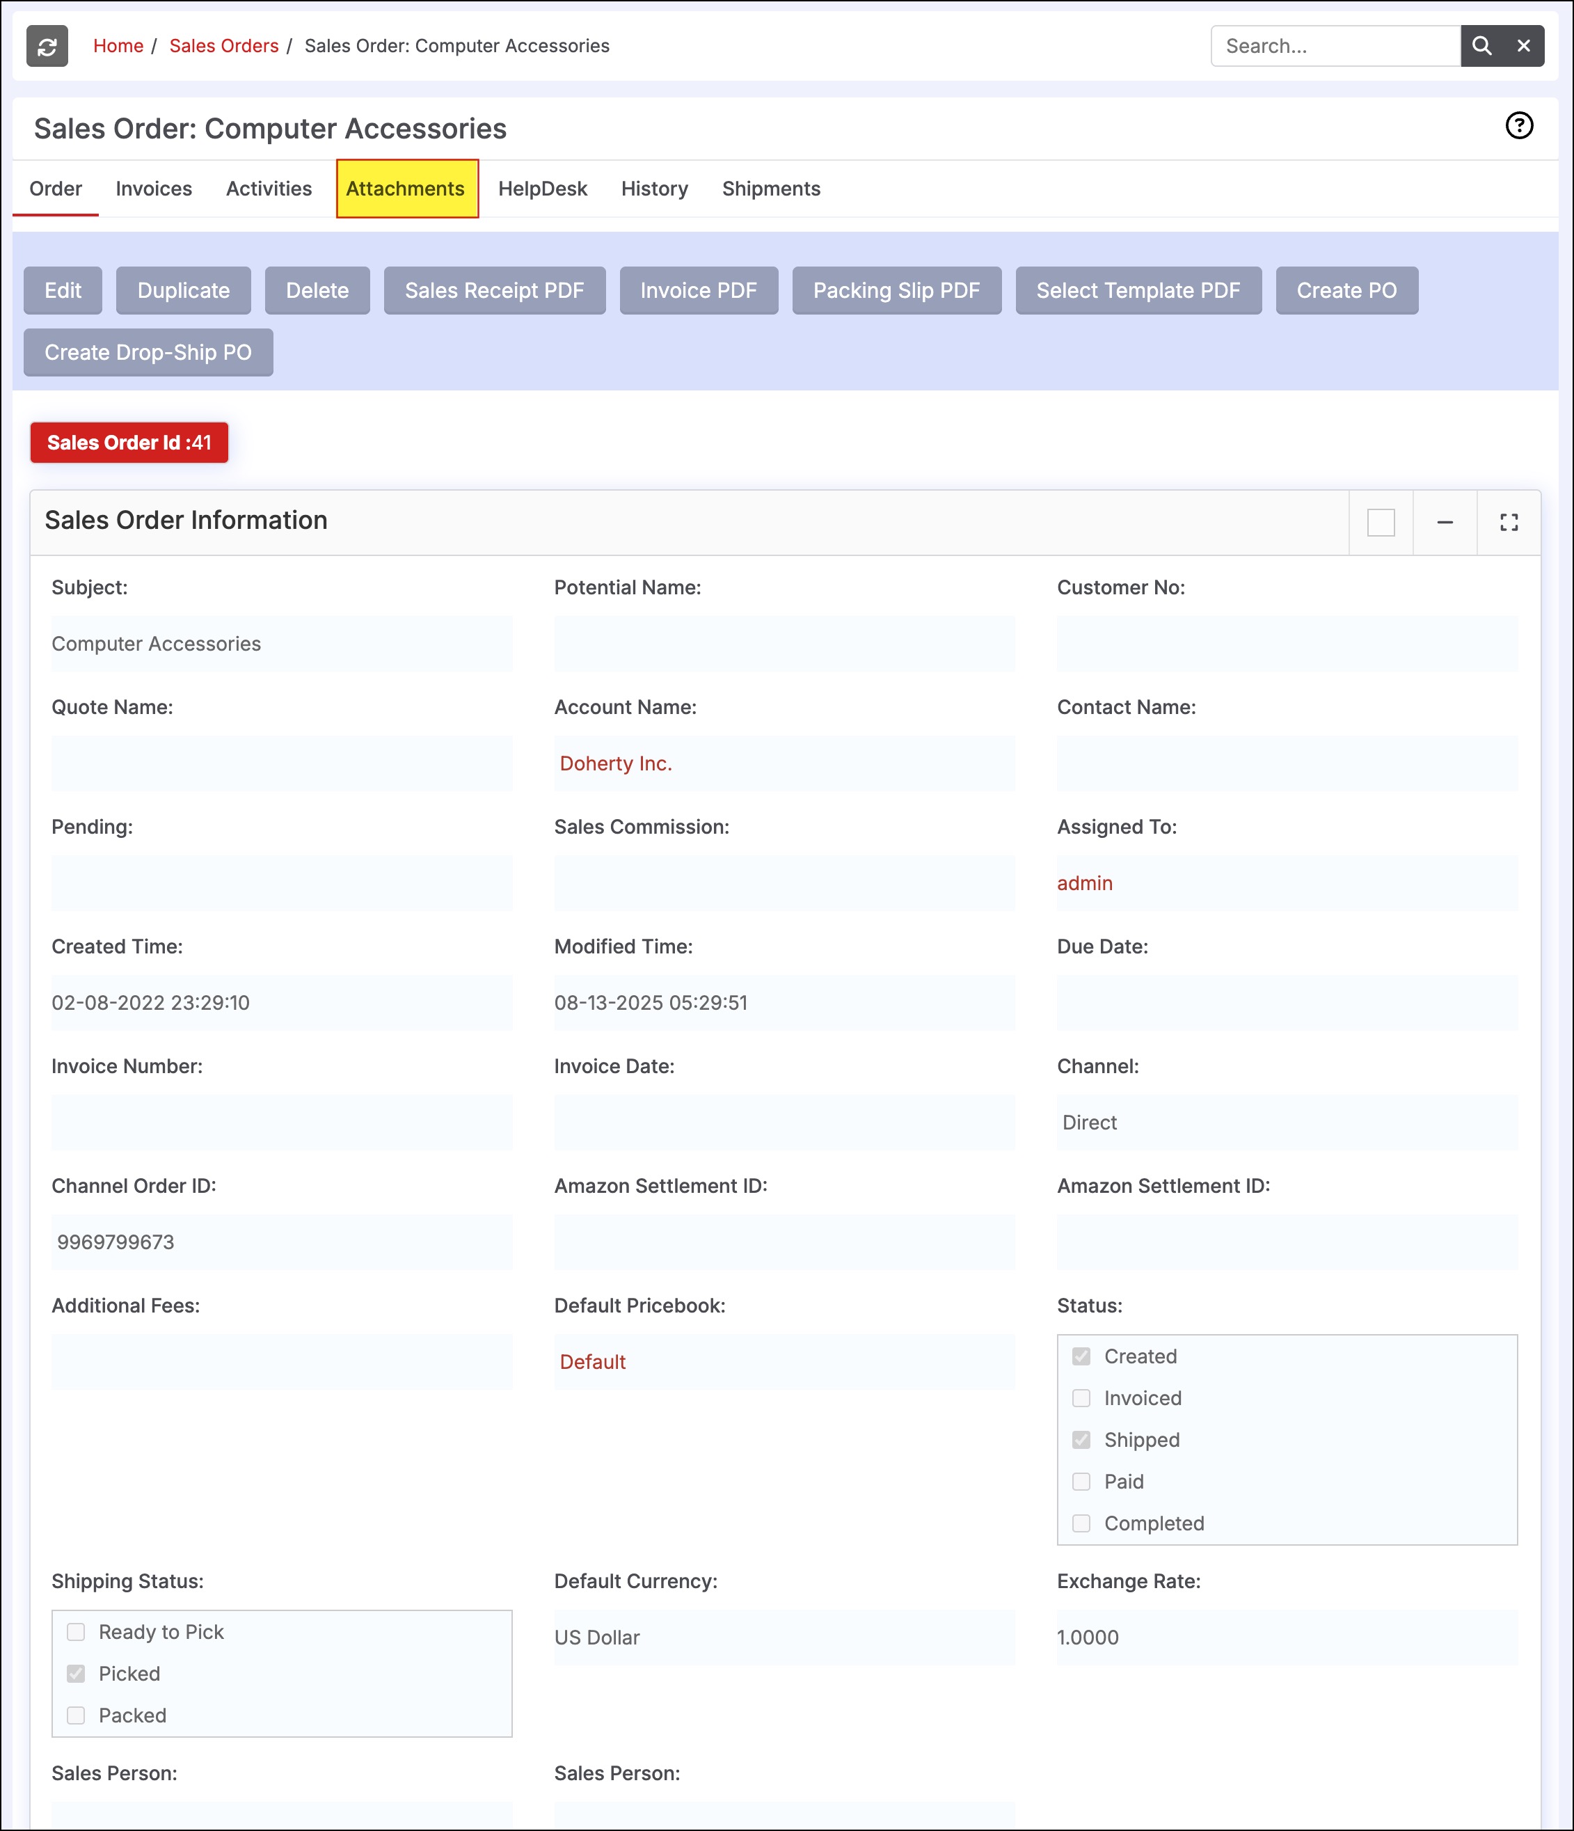The image size is (1574, 1831).
Task: Click the page title Sales Order: Computer Accessories
Action: 271,129
